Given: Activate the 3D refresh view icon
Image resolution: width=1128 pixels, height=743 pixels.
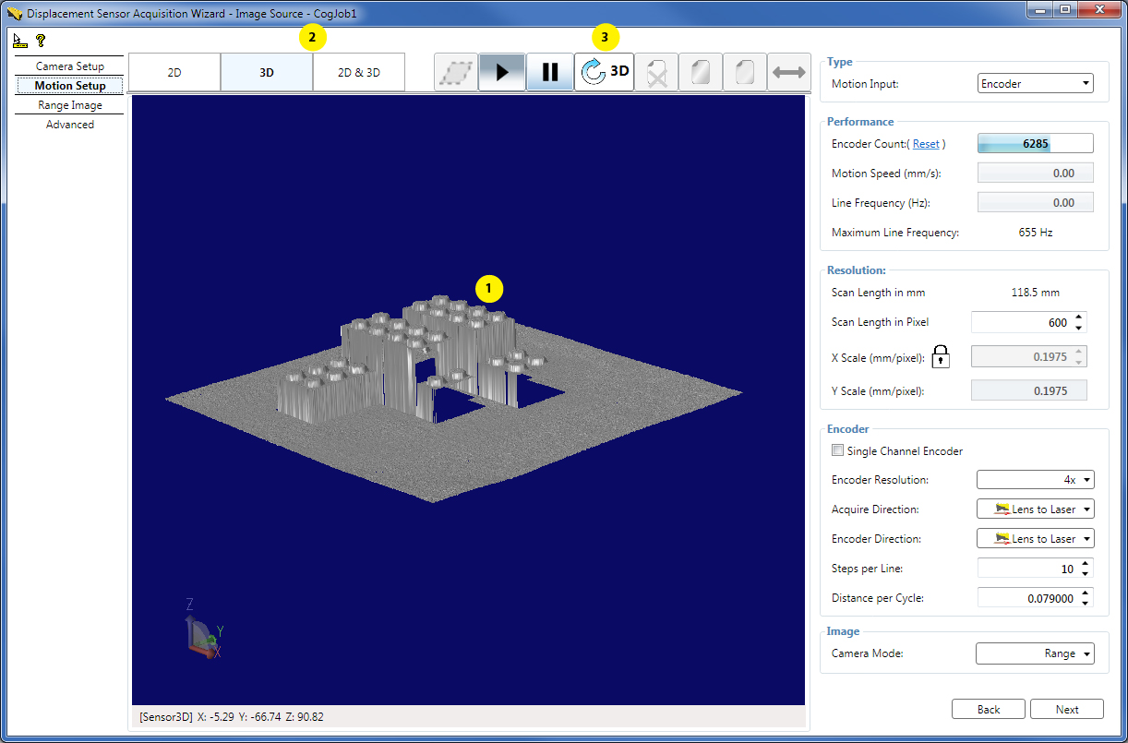Looking at the screenshot, I should pyautogui.click(x=604, y=70).
